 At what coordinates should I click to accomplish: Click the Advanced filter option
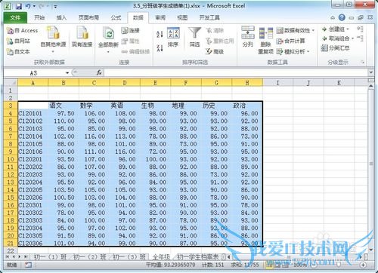[x=215, y=51]
